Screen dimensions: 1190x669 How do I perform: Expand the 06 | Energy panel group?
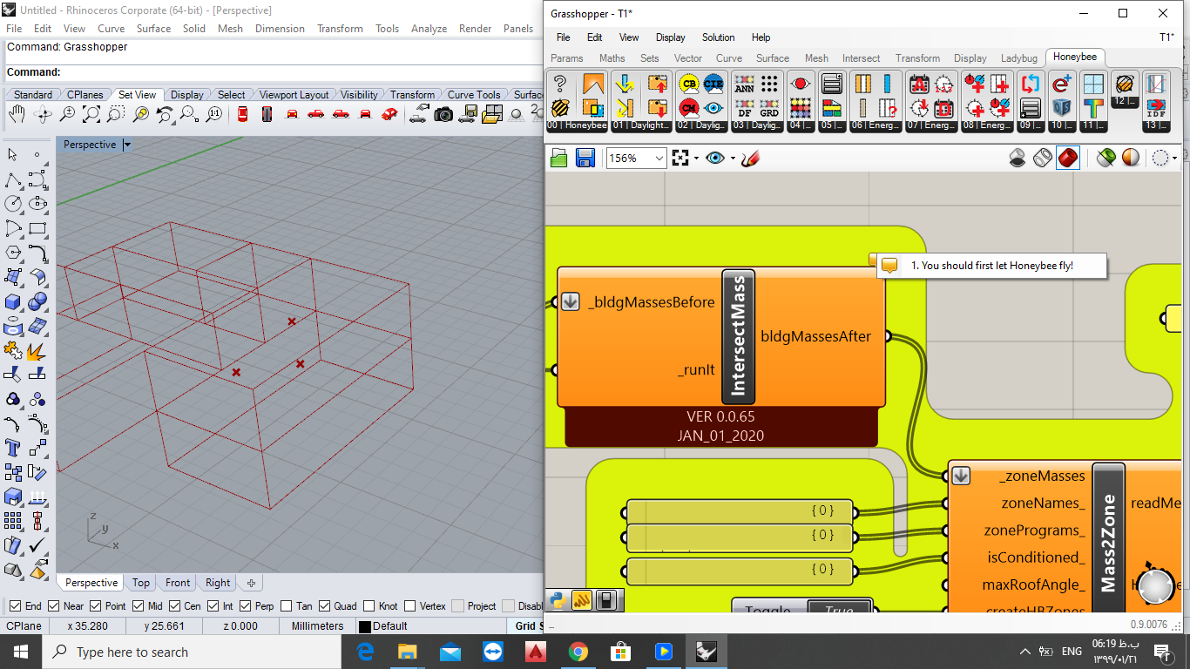pos(876,125)
